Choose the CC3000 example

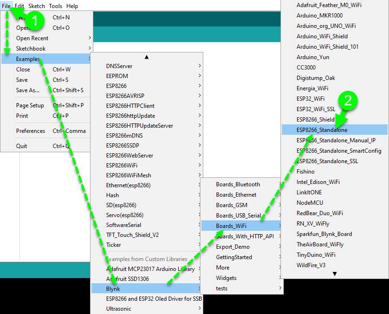point(335,67)
